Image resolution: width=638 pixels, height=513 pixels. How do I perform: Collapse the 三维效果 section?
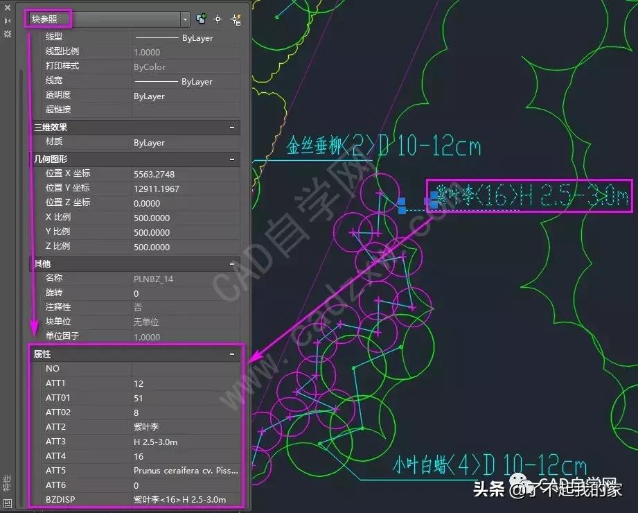click(233, 127)
